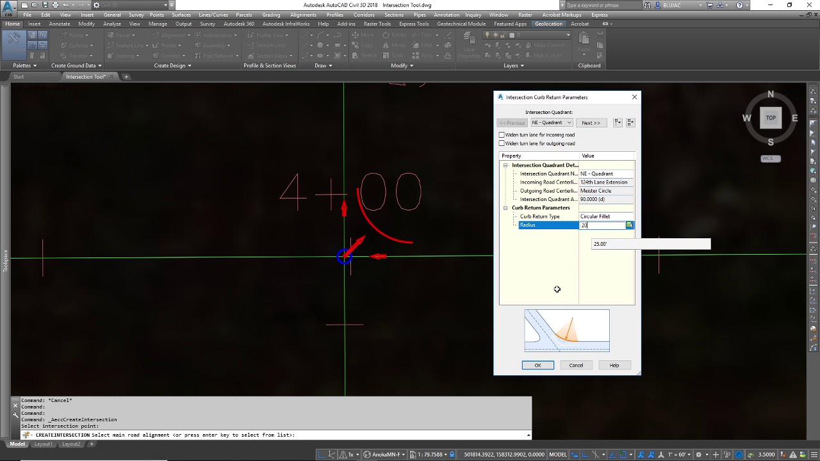Click the Undo arrow in quick access toolbar
Viewport: 820px width, 461px height.
(x=66, y=5)
